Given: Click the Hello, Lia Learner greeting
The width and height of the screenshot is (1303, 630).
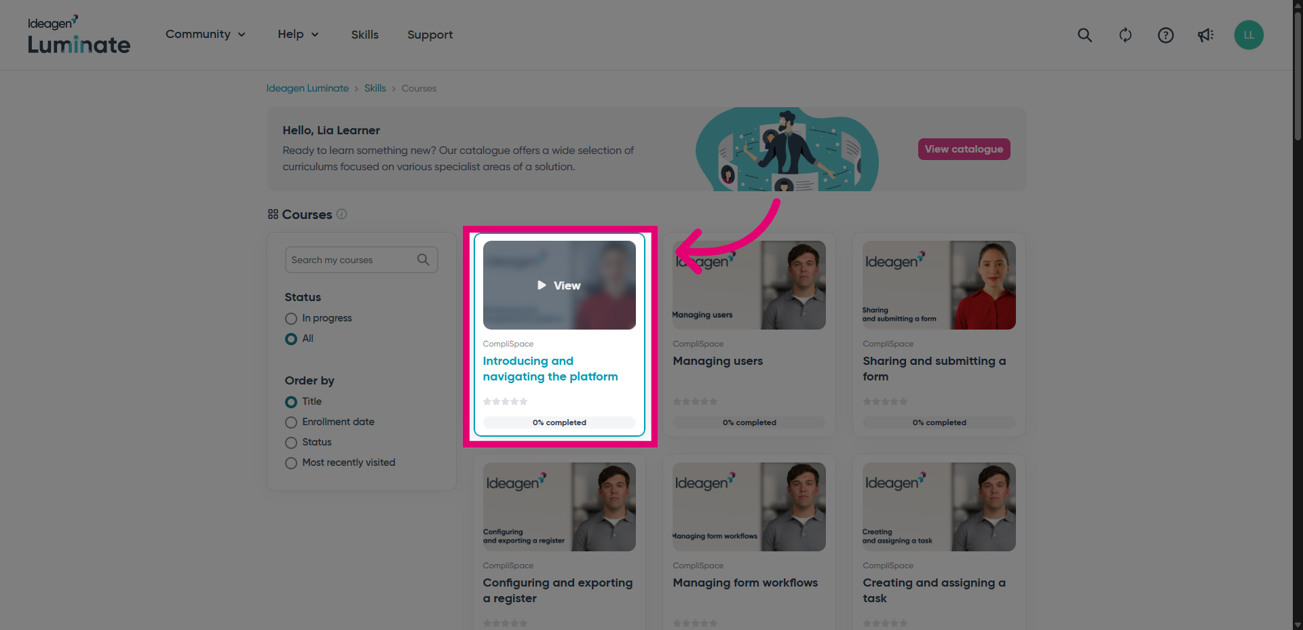Looking at the screenshot, I should pos(331,130).
